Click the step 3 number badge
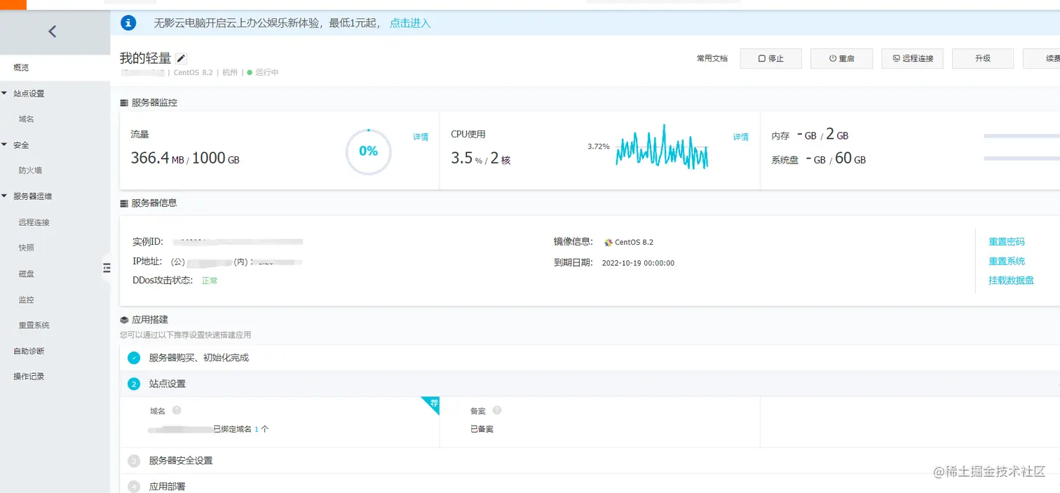The height and width of the screenshot is (493, 1060). [134, 461]
